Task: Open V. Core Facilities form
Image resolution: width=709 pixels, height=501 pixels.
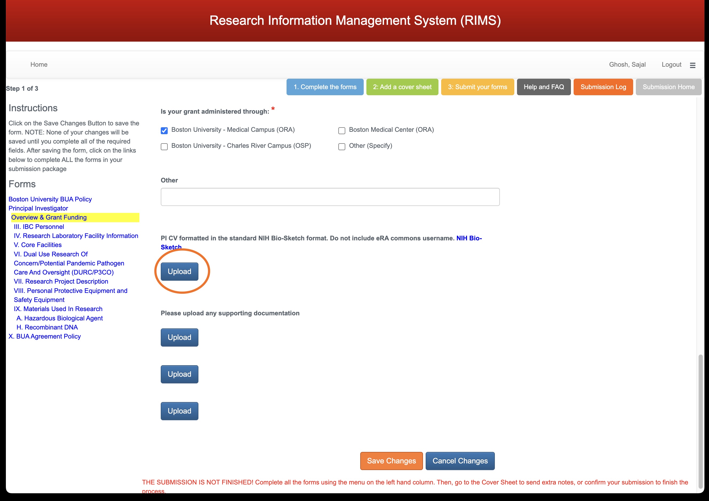Action: click(x=38, y=245)
